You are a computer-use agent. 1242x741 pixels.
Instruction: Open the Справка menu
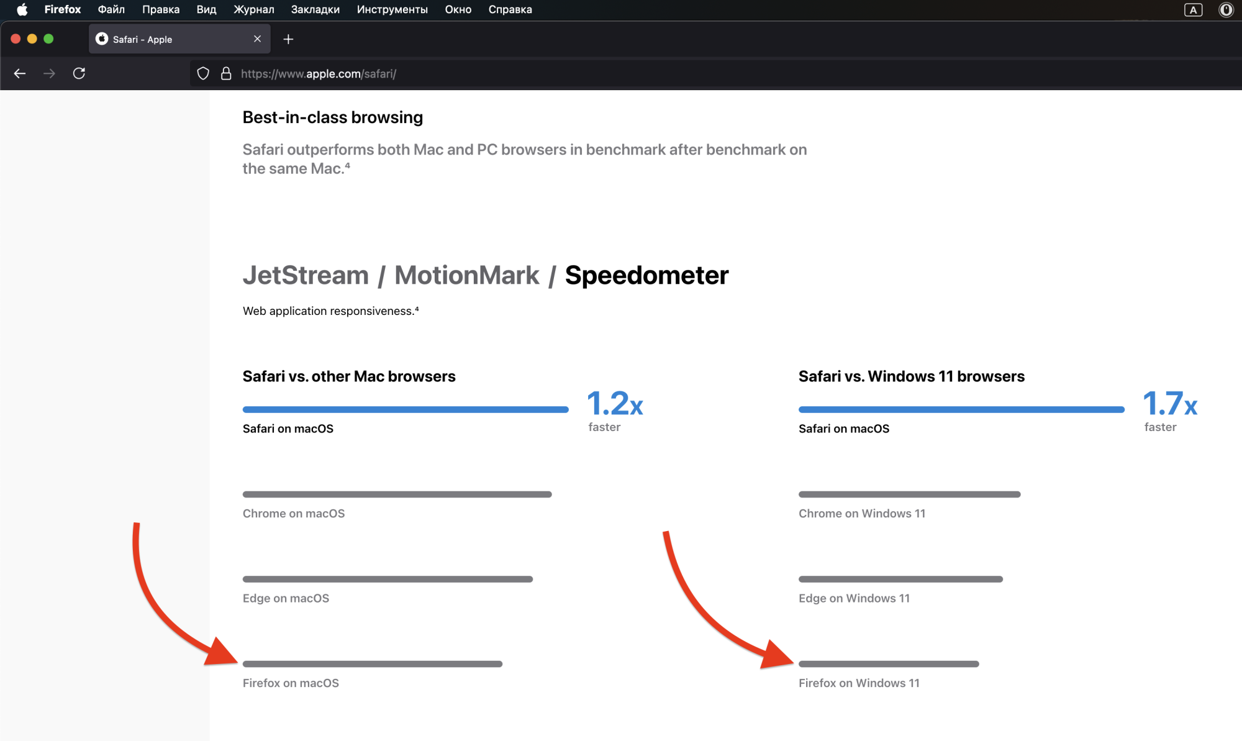pos(510,9)
